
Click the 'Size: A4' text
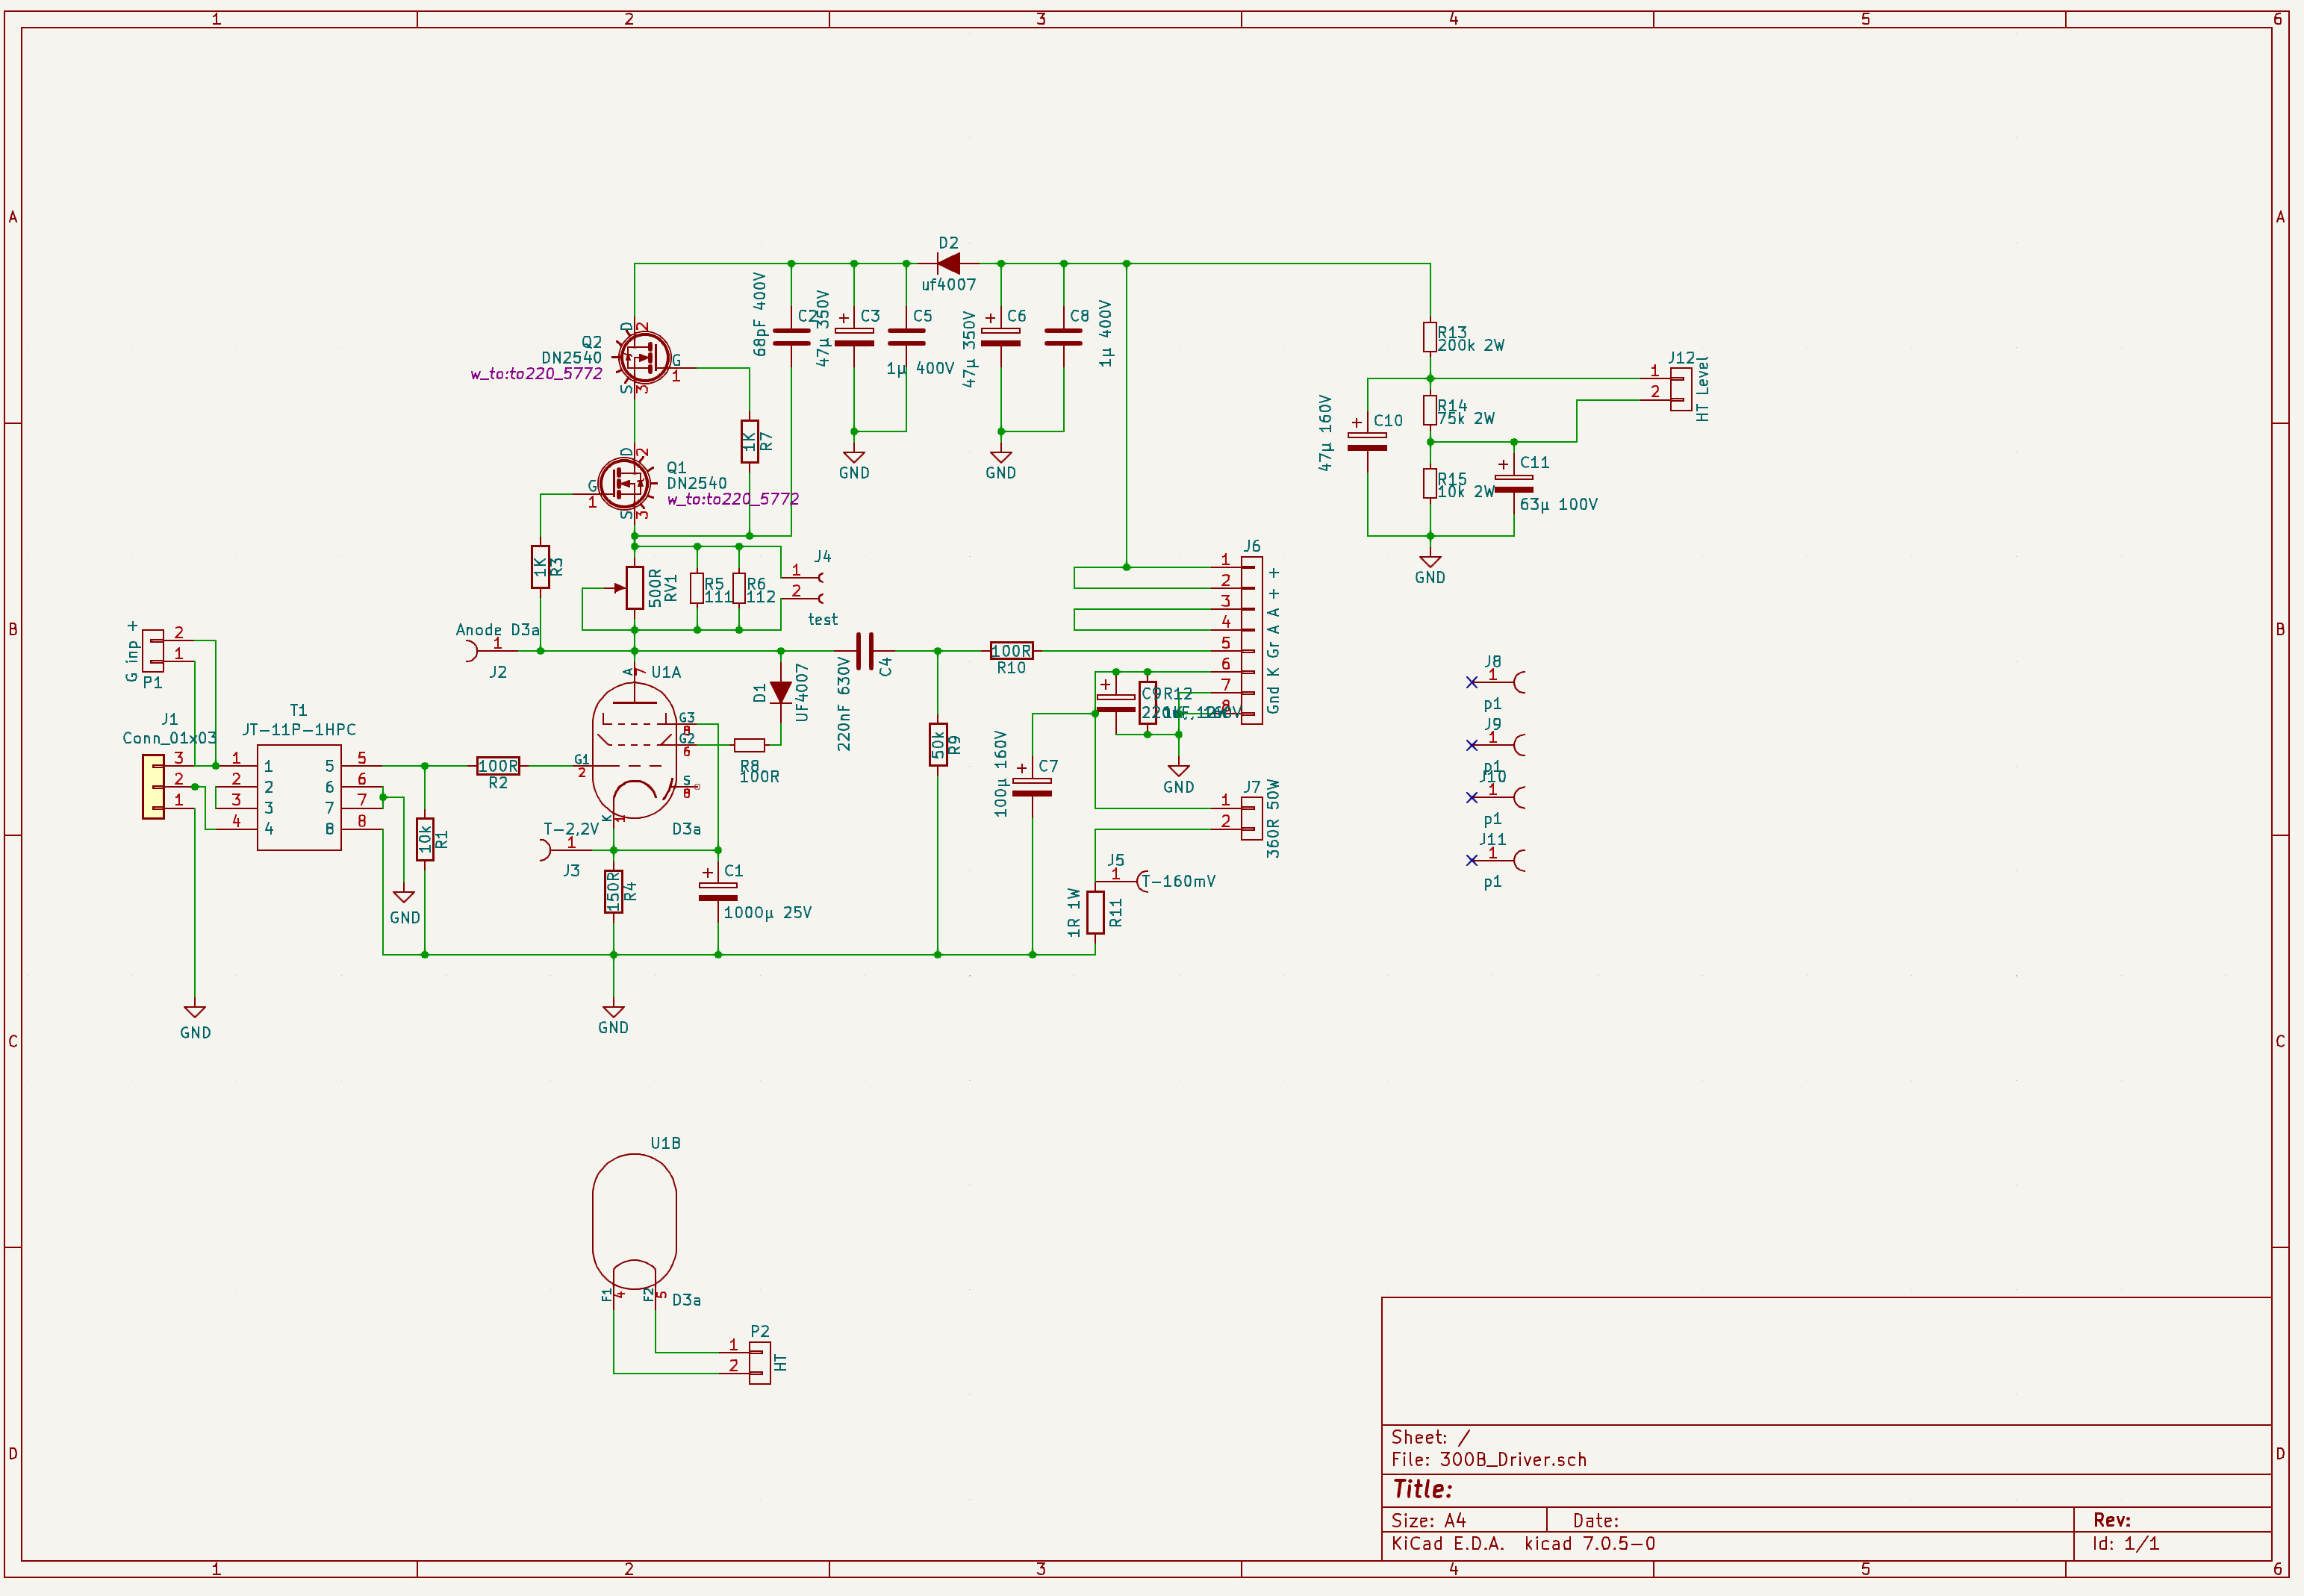click(x=1428, y=1520)
